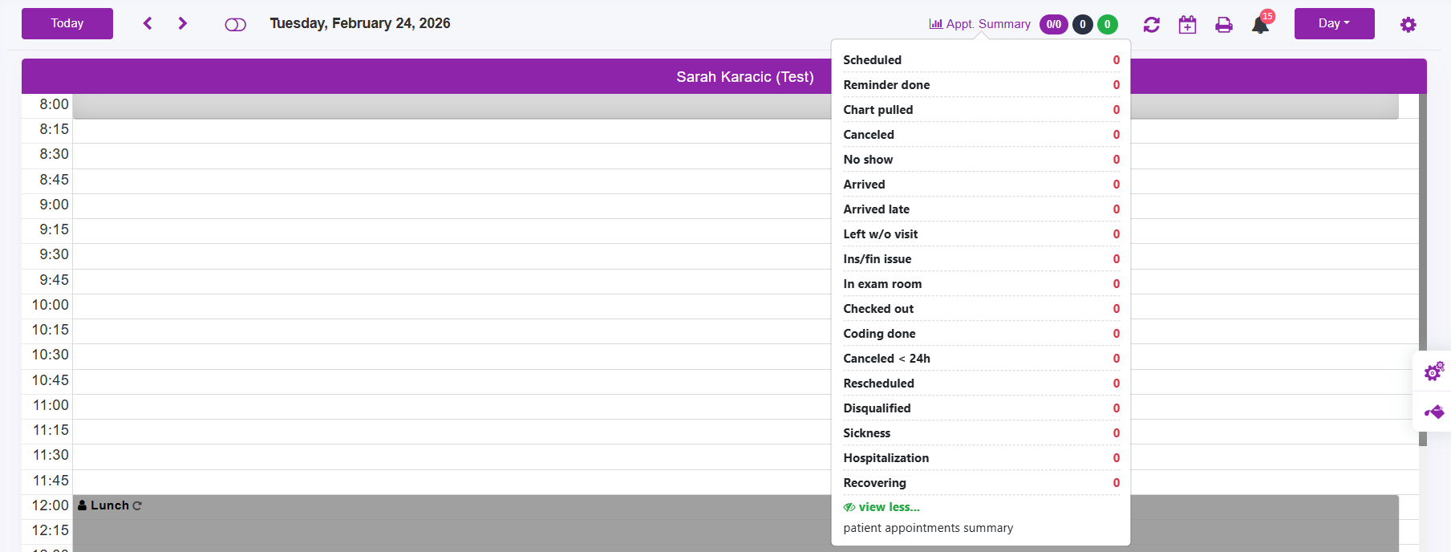Click the black 0 count badge

[x=1082, y=24]
